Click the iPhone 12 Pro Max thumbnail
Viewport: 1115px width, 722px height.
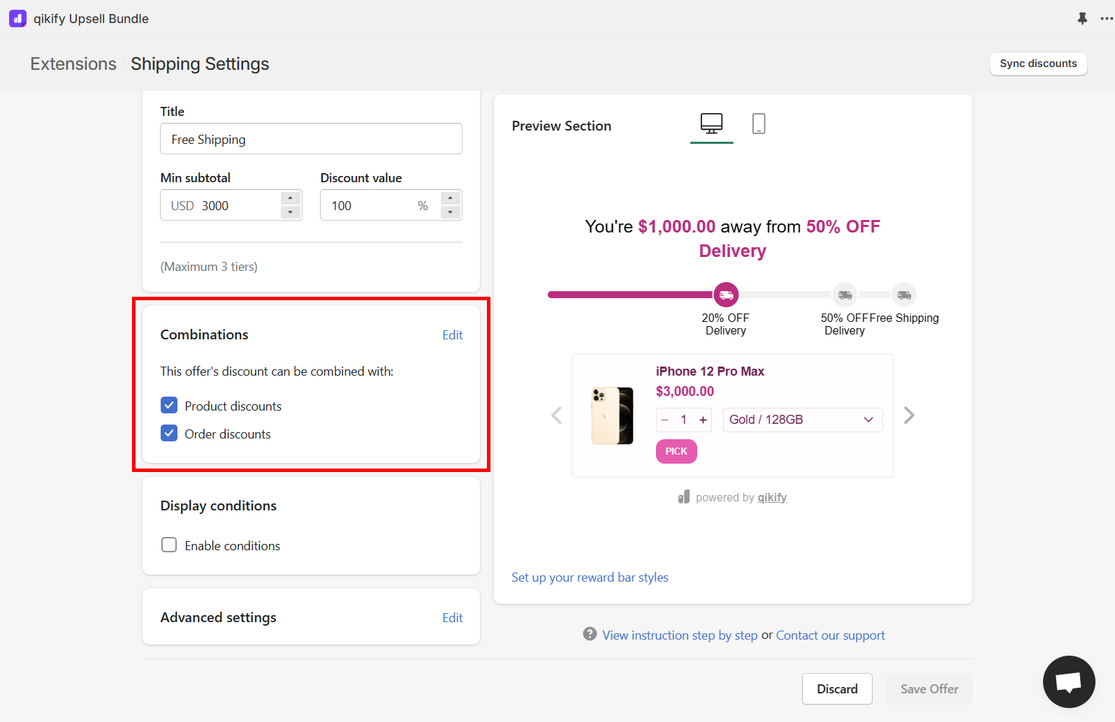click(x=612, y=415)
